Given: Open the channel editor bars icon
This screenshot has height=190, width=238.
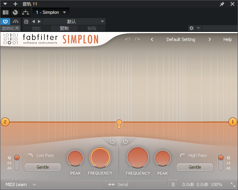Looking at the screenshot, I should coord(6,12).
